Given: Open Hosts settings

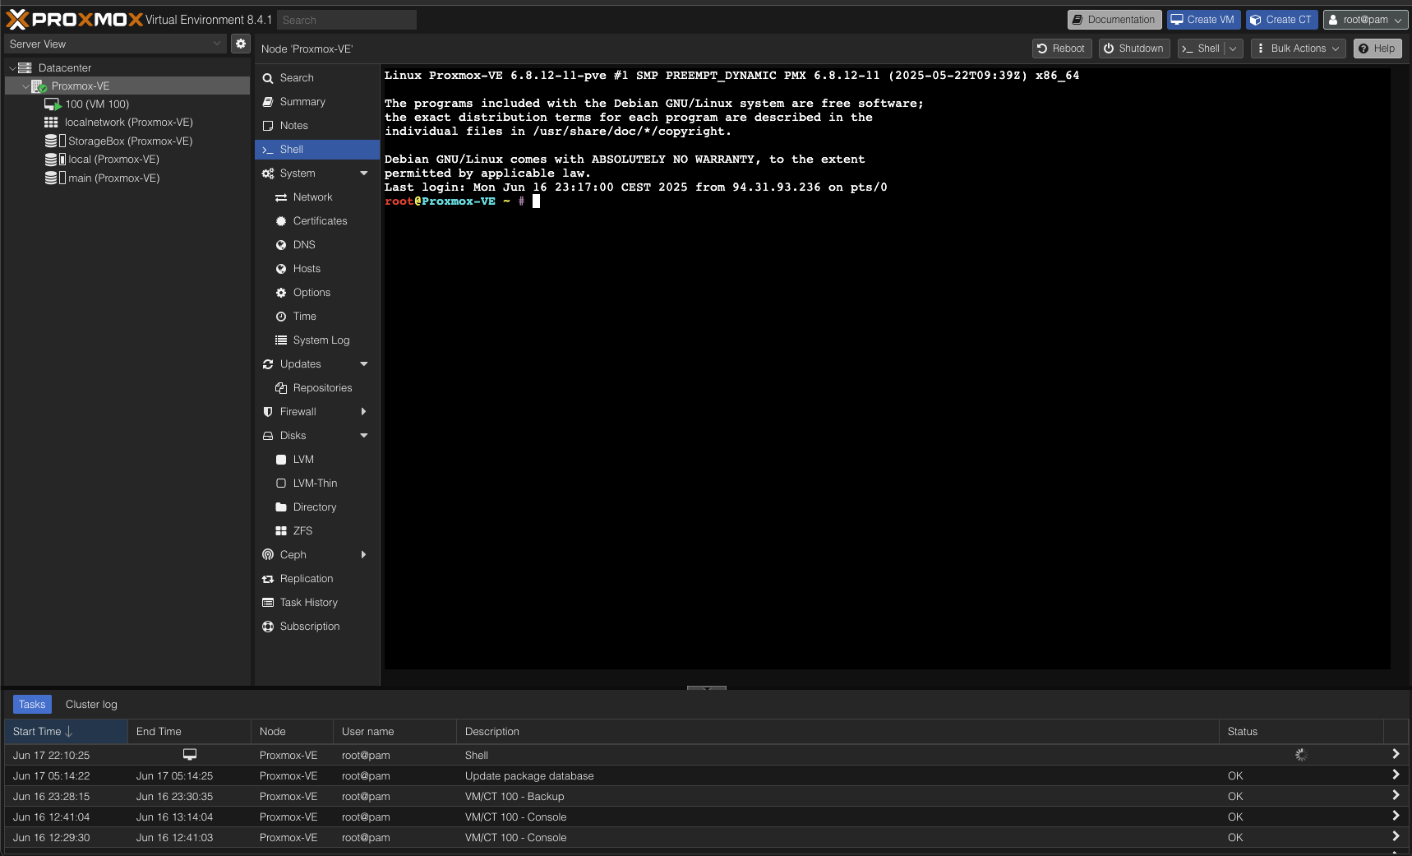Looking at the screenshot, I should pyautogui.click(x=317, y=269).
